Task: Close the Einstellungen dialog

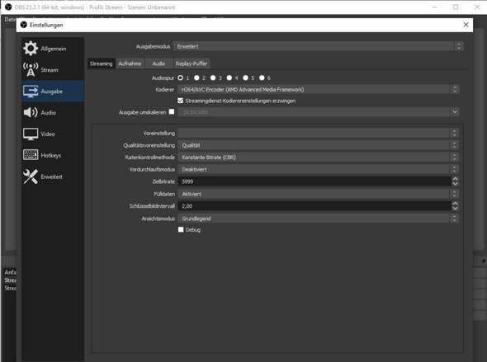Action: click(466, 25)
